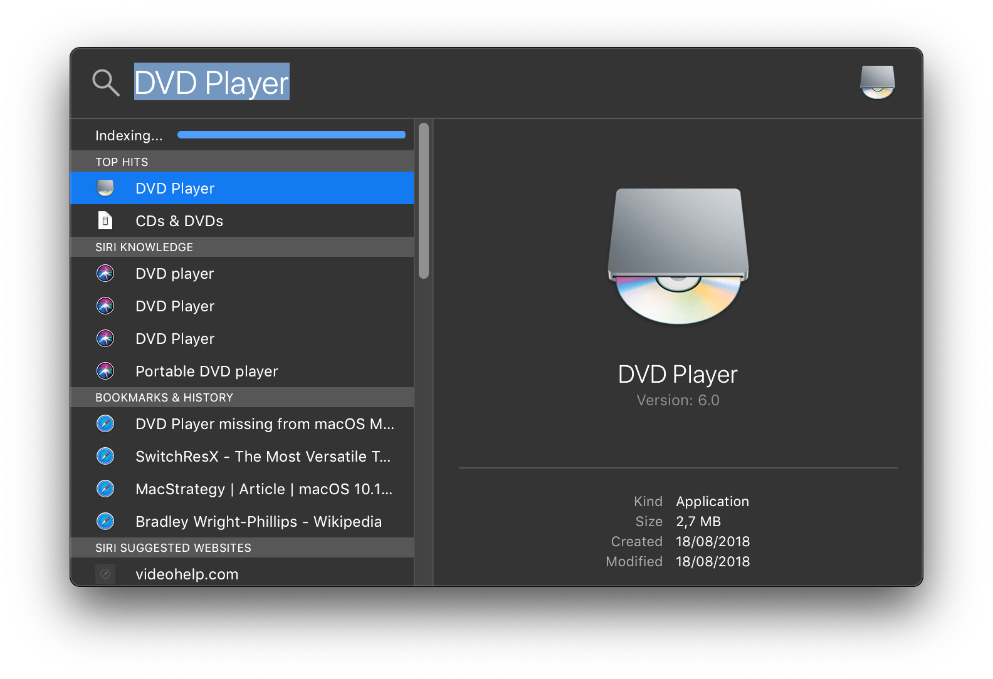Click the Spotlight search field text
Viewport: 993px width, 679px height.
click(x=212, y=82)
